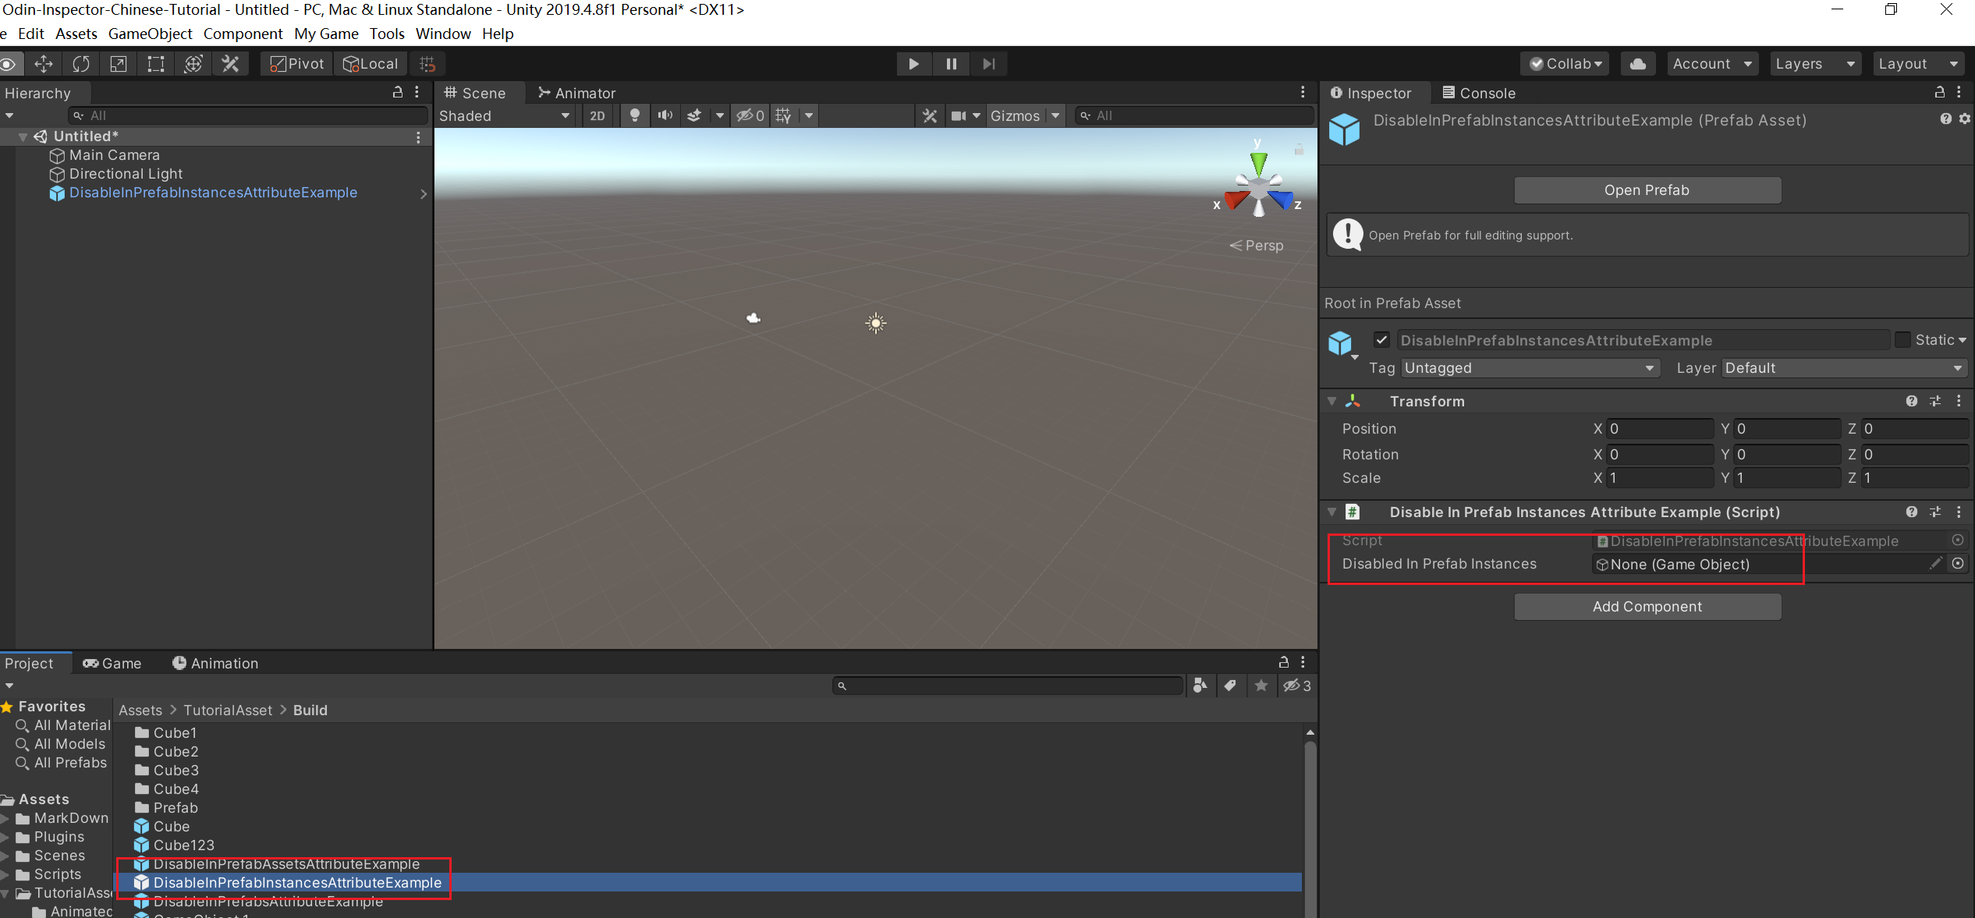Screen dimensions: 1975x918
Task: Go to TutorialAsset in breadcrumb path
Action: tap(228, 711)
